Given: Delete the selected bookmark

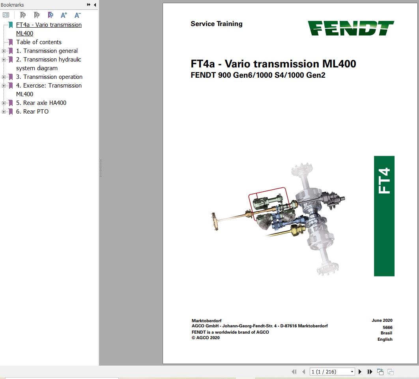Looking at the screenshot, I should click(x=22, y=15).
